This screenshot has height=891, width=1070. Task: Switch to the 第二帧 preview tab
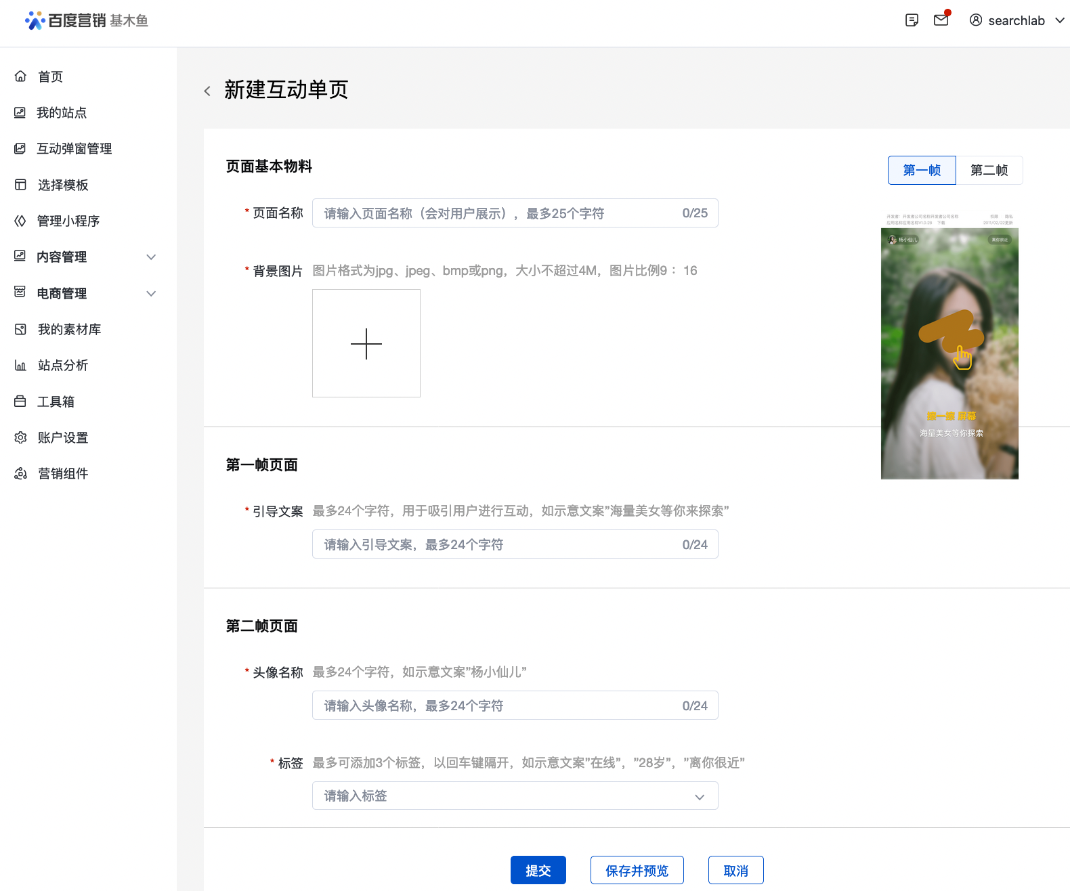pos(989,170)
